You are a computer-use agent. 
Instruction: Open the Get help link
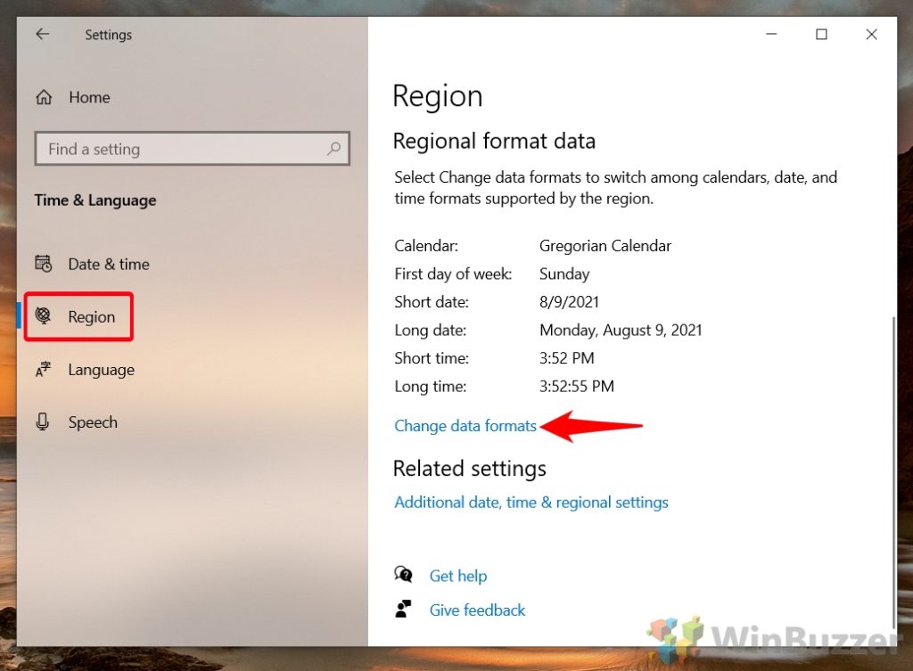(458, 576)
